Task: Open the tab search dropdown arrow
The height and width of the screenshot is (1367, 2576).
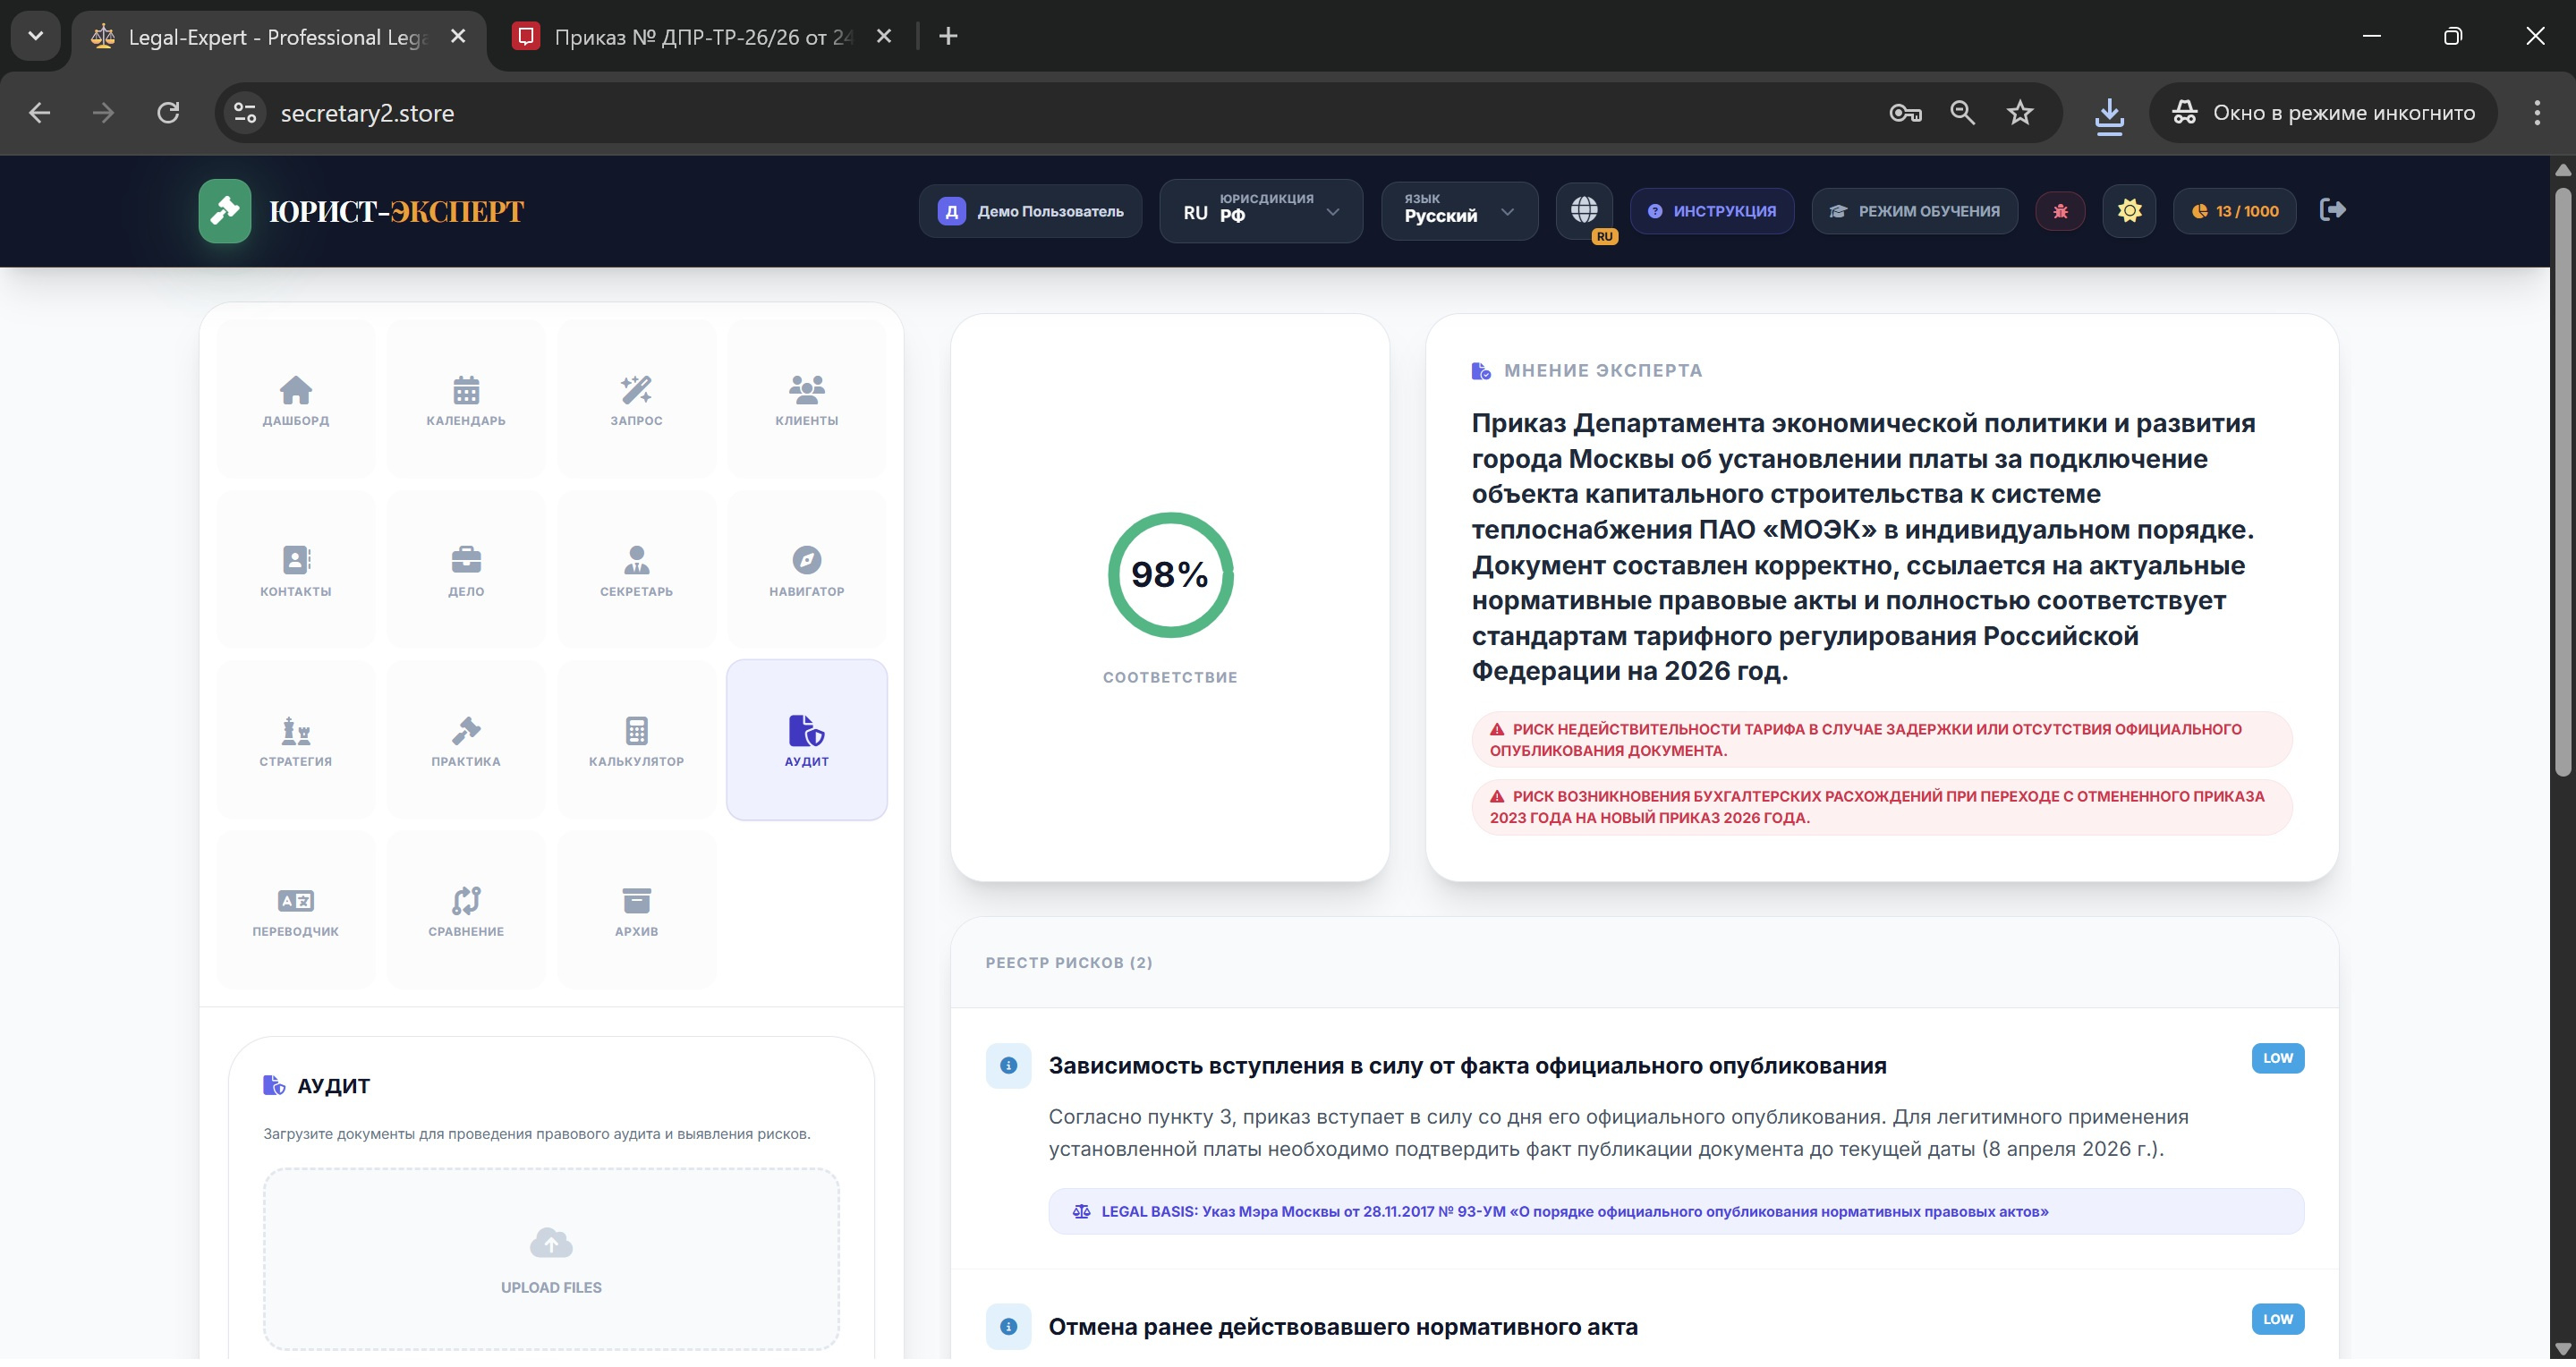Action: [36, 36]
